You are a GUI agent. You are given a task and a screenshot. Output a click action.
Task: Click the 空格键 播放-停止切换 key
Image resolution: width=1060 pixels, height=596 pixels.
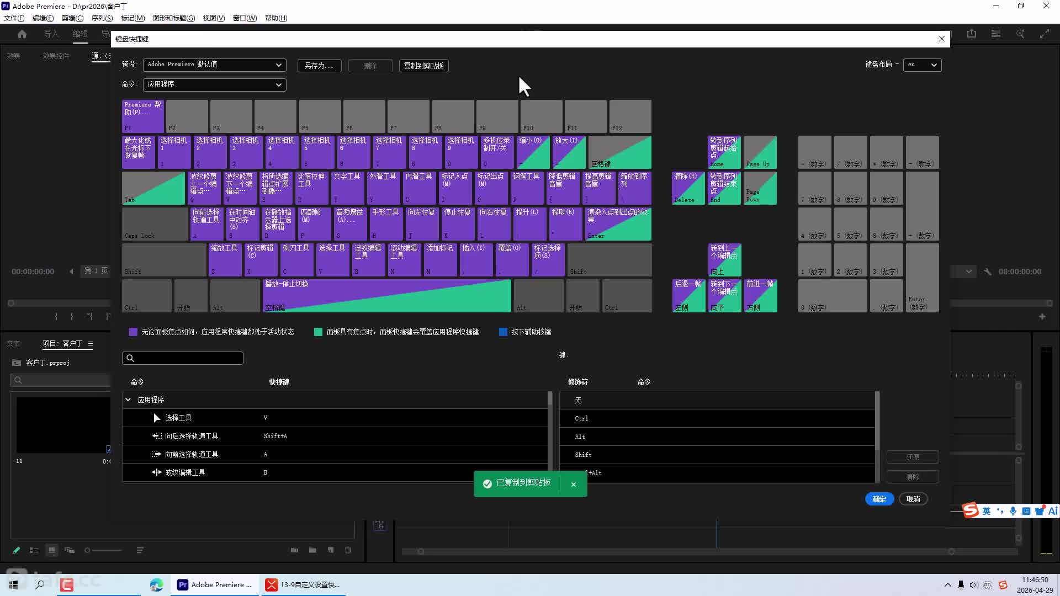387,296
